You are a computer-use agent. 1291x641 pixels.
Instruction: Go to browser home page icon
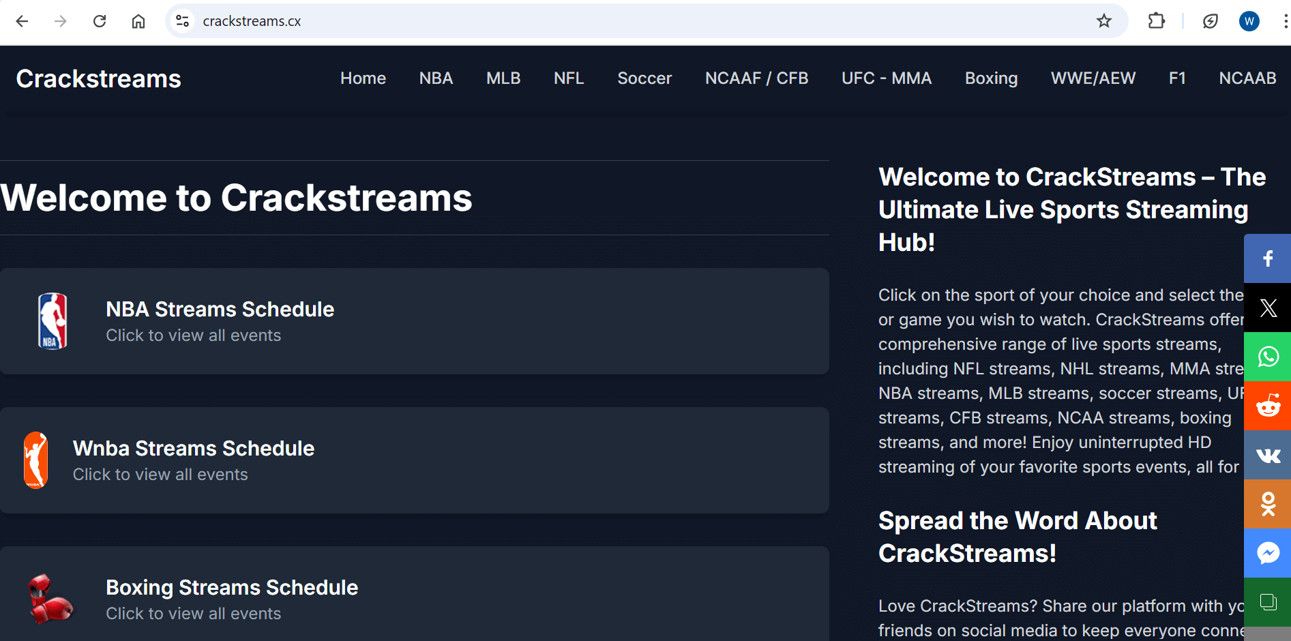click(138, 21)
